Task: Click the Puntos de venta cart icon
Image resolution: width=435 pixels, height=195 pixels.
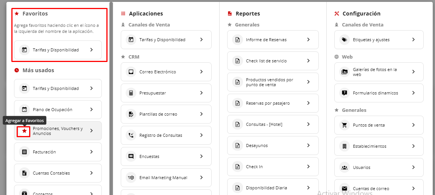Action: [345, 125]
